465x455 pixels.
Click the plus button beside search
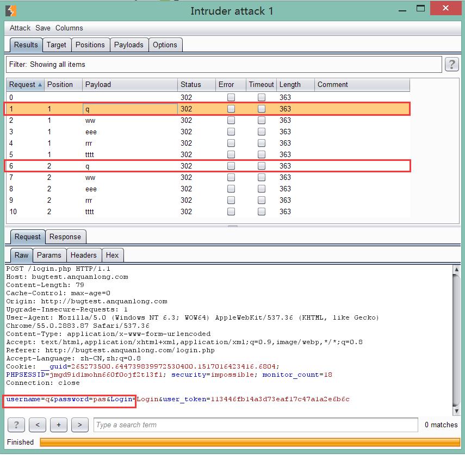tap(58, 425)
